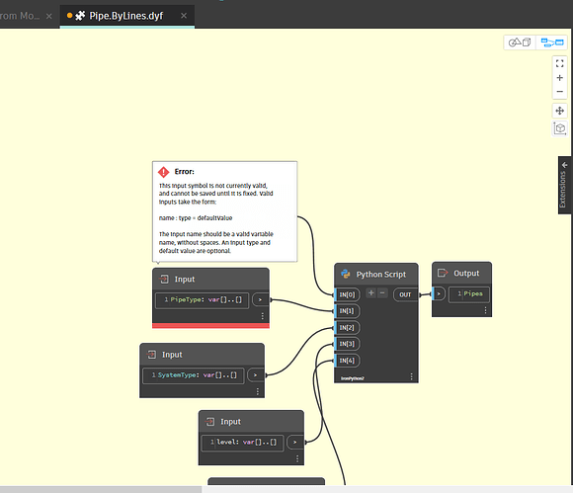
Task: Close the Pipe.ByLines.dyf tab
Action: (184, 16)
